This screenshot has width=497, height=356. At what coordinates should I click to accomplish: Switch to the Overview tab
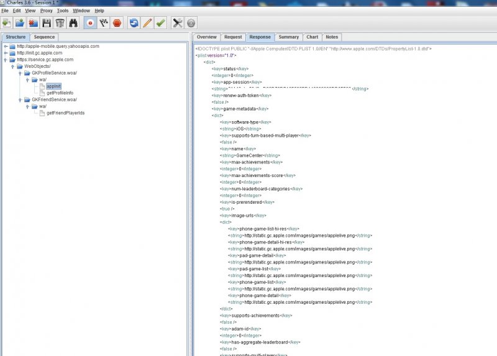[206, 37]
